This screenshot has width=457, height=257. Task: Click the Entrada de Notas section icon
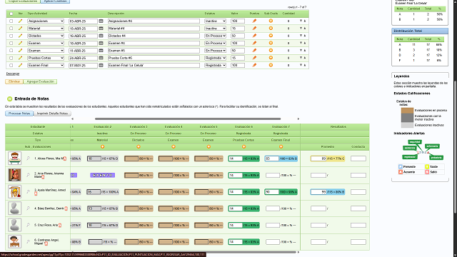[9, 99]
